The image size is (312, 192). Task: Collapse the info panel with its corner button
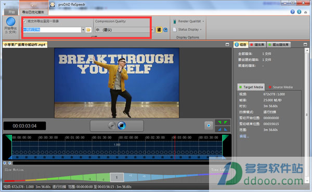pyautogui.click(x=305, y=45)
